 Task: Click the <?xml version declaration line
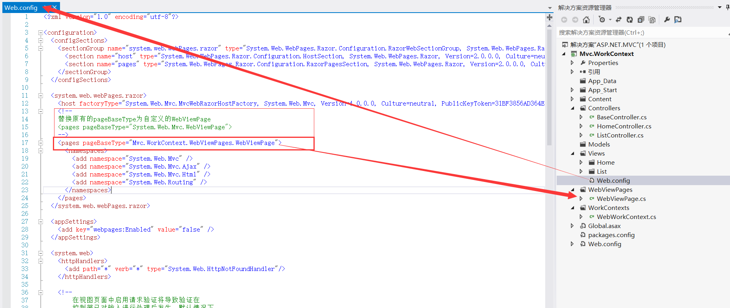point(111,17)
